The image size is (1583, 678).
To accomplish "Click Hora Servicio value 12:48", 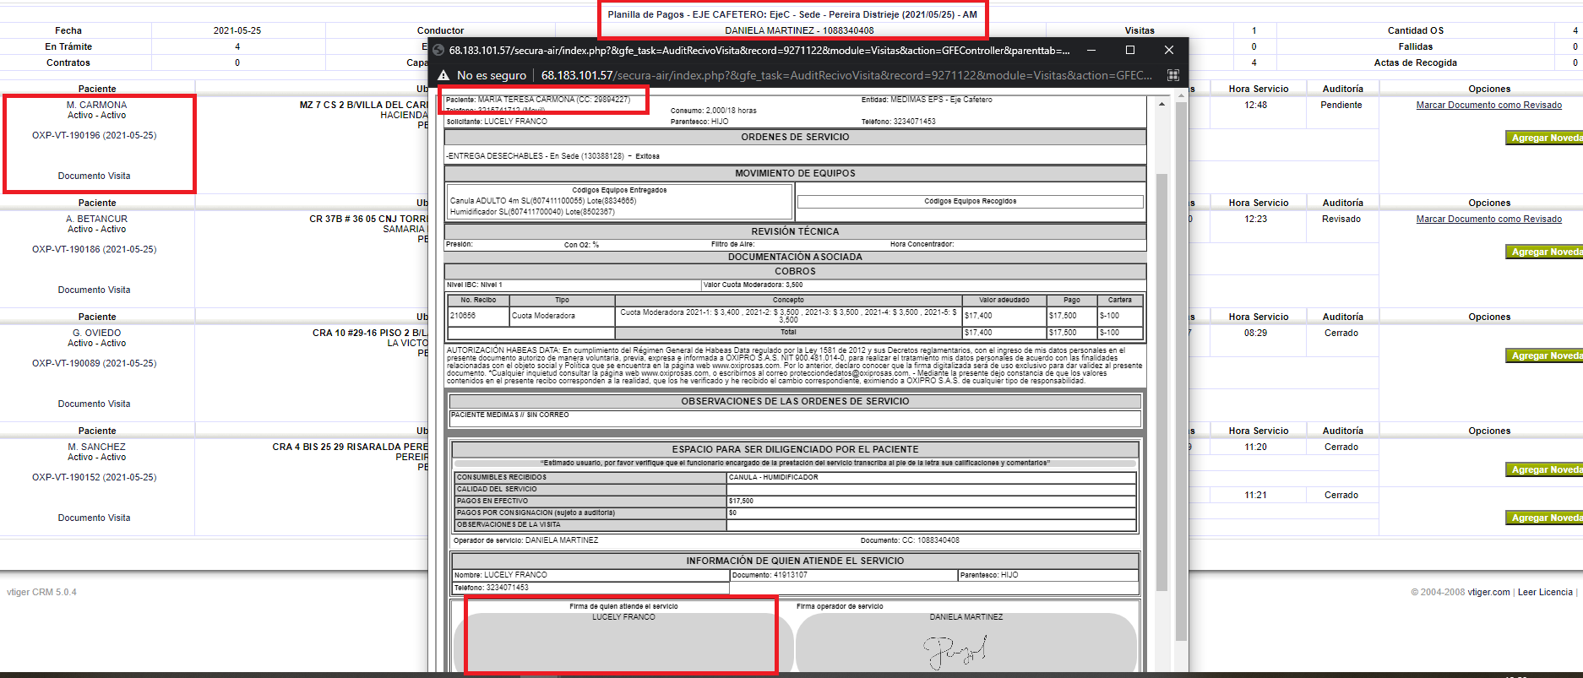I will click(x=1255, y=105).
